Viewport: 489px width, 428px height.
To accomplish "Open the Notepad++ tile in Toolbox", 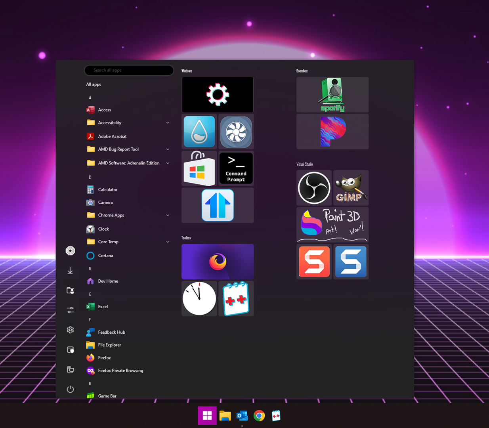I will [x=236, y=298].
